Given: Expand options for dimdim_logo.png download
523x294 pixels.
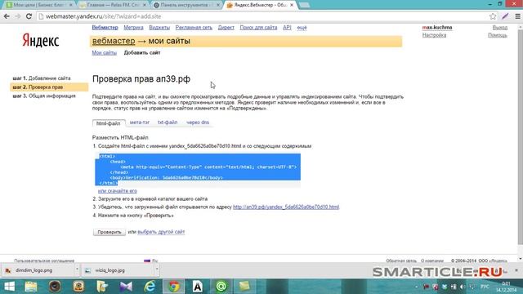Looking at the screenshot, I should [x=77, y=269].
